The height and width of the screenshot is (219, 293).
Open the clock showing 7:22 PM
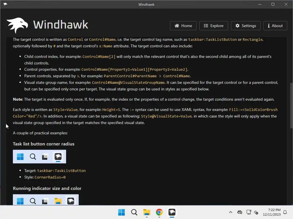(272, 212)
